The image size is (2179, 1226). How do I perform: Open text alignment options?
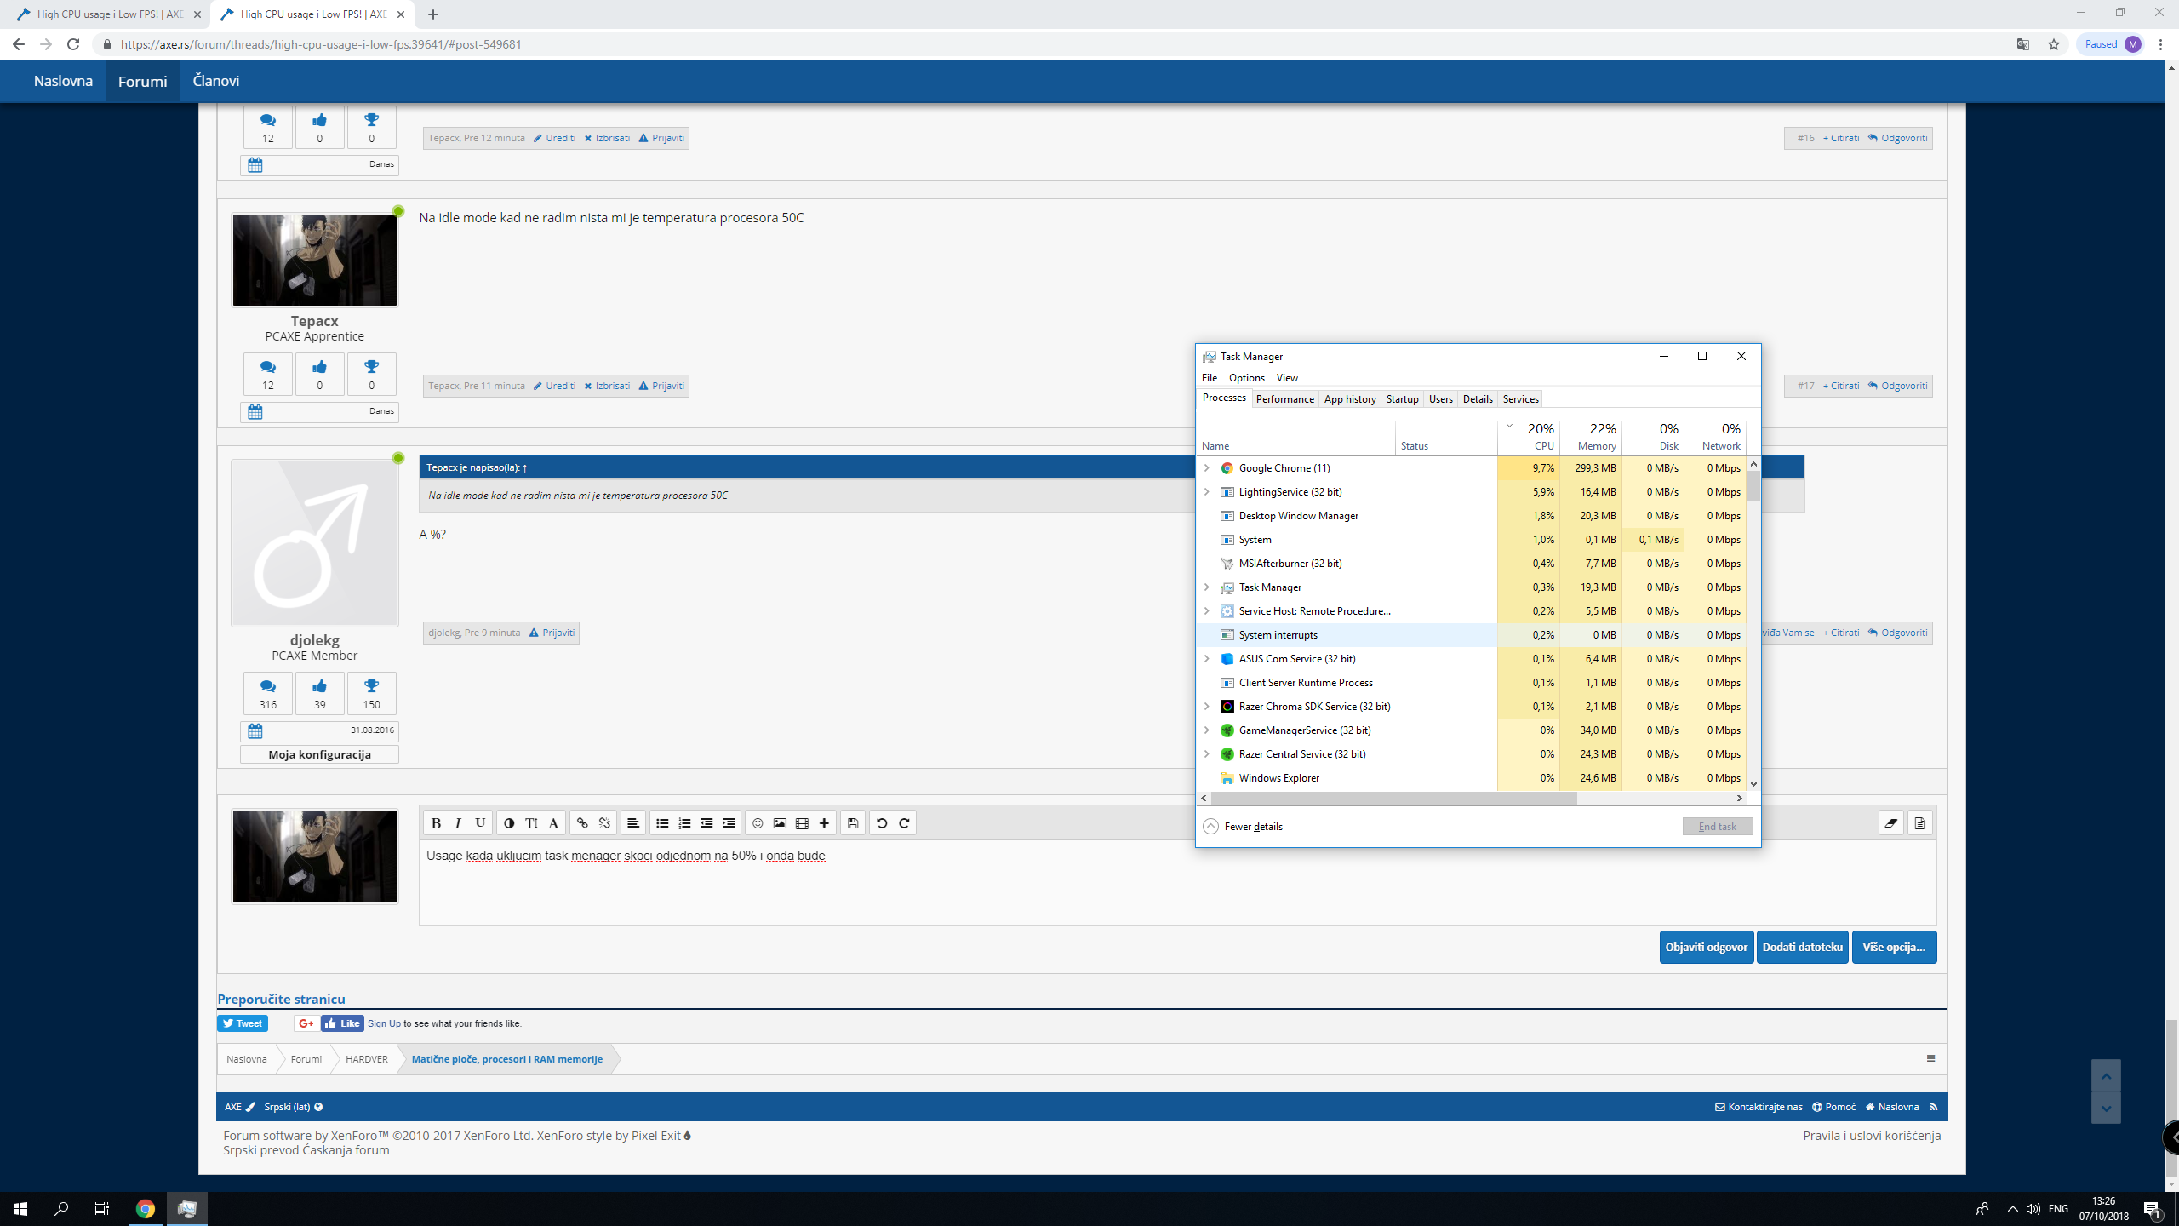(x=633, y=823)
